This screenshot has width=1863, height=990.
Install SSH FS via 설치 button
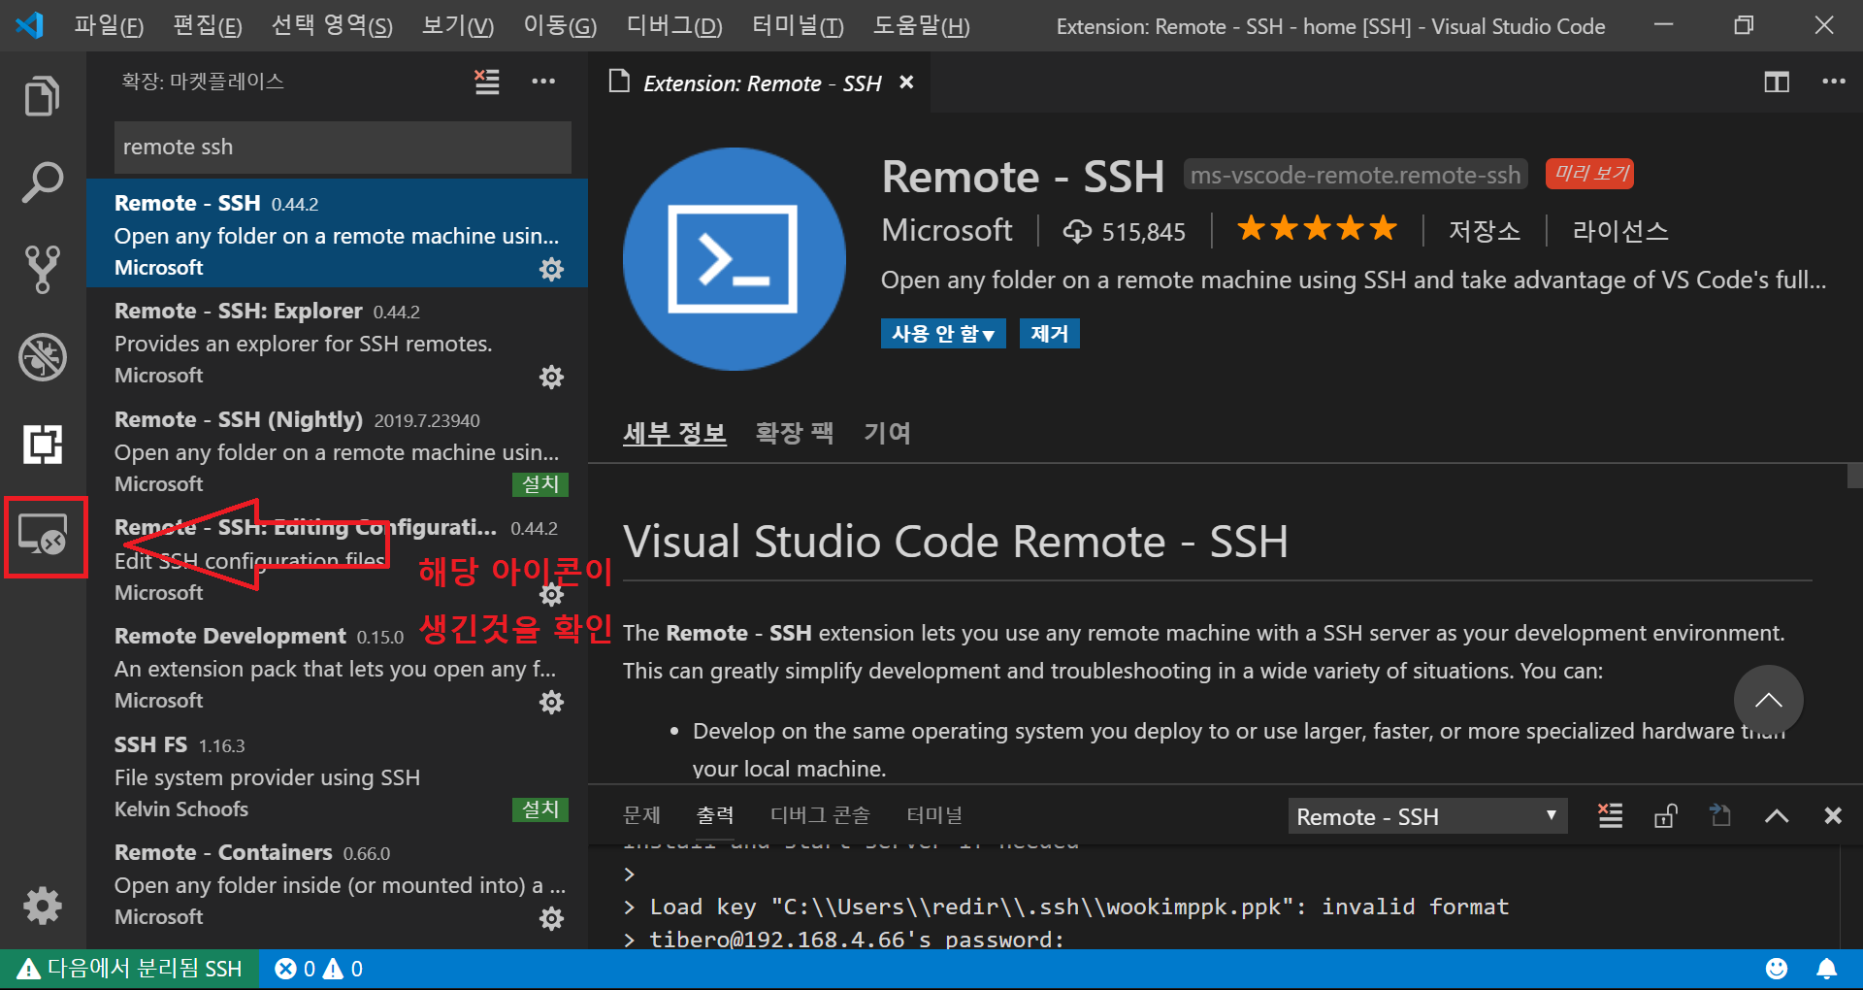(540, 809)
